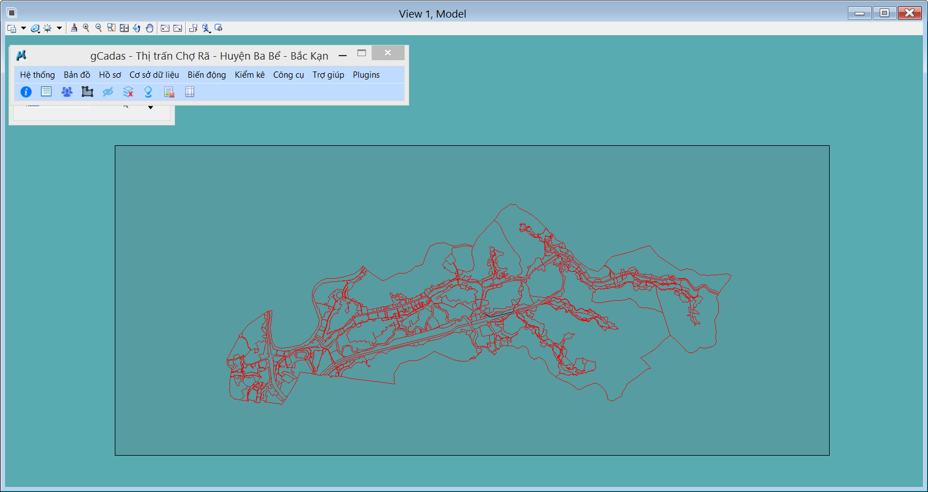The image size is (928, 492).
Task: Click the Update View paintbrush icon
Action: point(74,28)
